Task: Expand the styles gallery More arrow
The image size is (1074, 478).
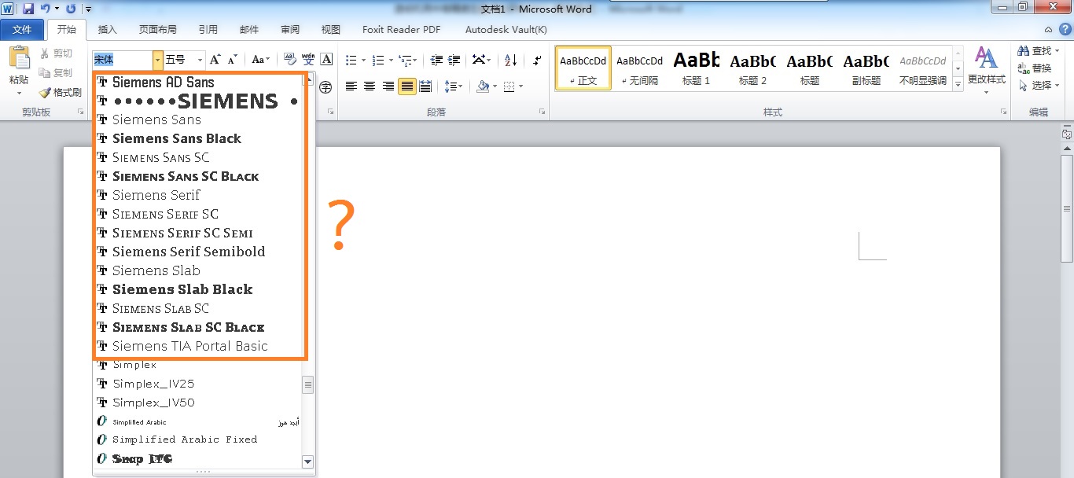Action: 958,83
